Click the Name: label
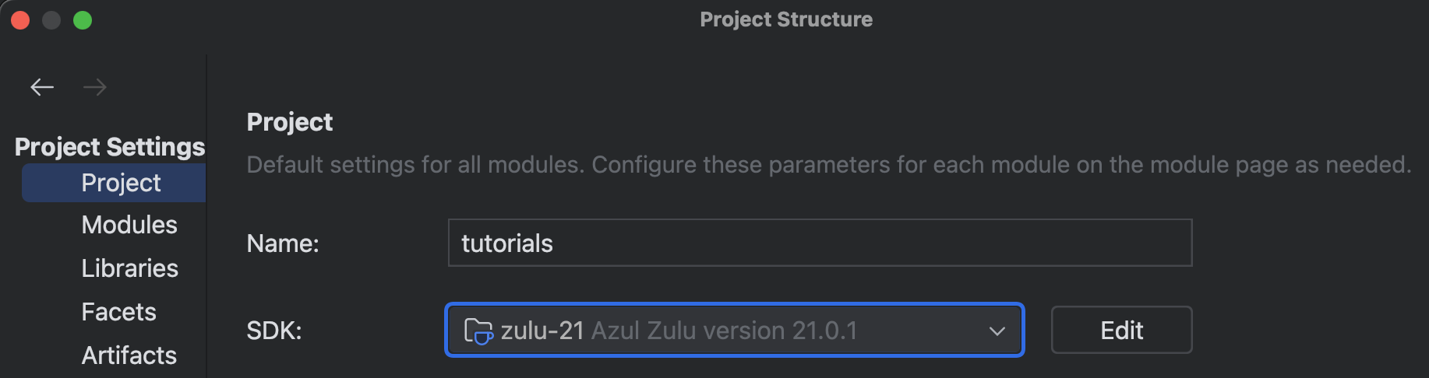This screenshot has height=378, width=1429. click(283, 243)
